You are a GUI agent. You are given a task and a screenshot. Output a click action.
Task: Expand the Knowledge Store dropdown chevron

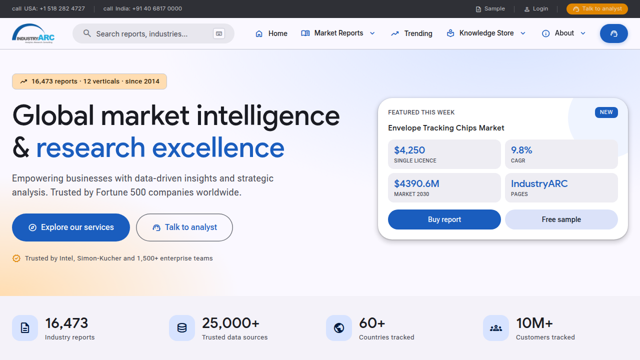[x=523, y=33]
